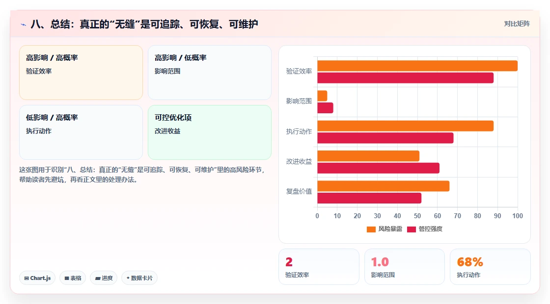Select the 低影响 / 高概率 quadrant card
Viewport: 550px width, 304px height.
tap(81, 132)
